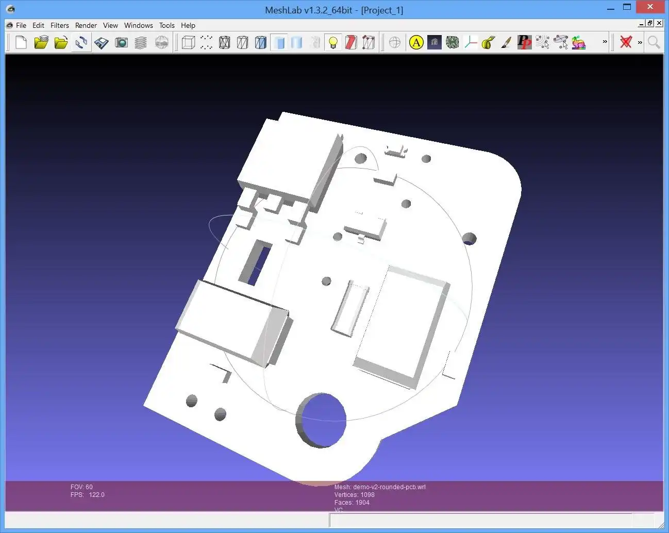This screenshot has height=533, width=669.
Task: Take a snapshot with camera icon
Action: pyautogui.click(x=121, y=42)
